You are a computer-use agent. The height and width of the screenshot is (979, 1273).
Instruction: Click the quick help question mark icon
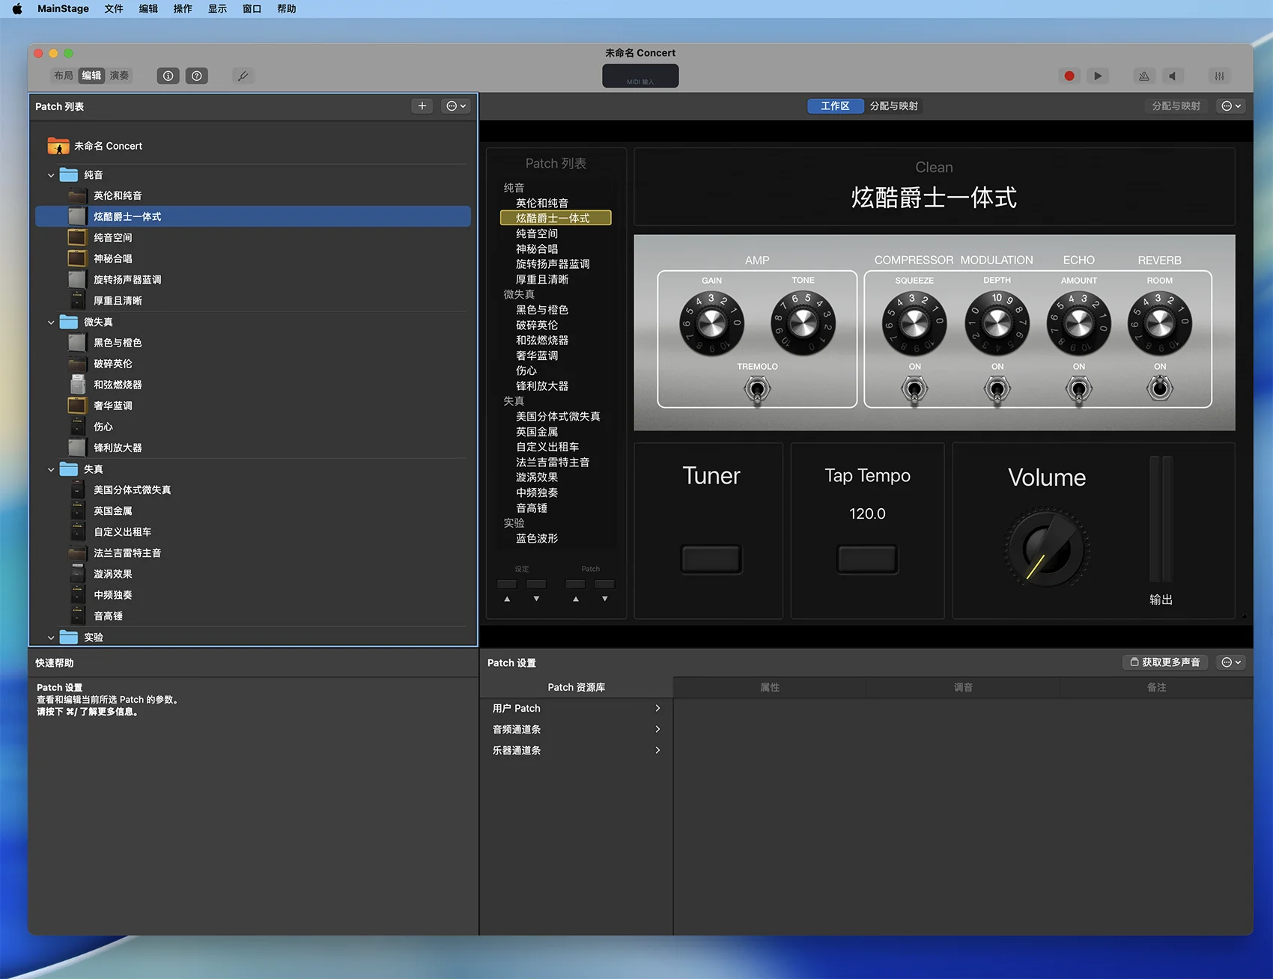(x=197, y=76)
